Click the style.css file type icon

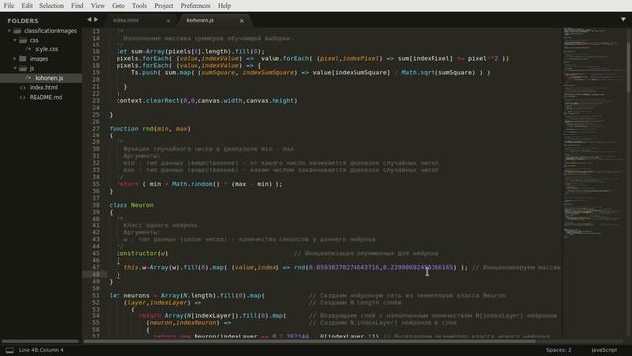tap(28, 49)
